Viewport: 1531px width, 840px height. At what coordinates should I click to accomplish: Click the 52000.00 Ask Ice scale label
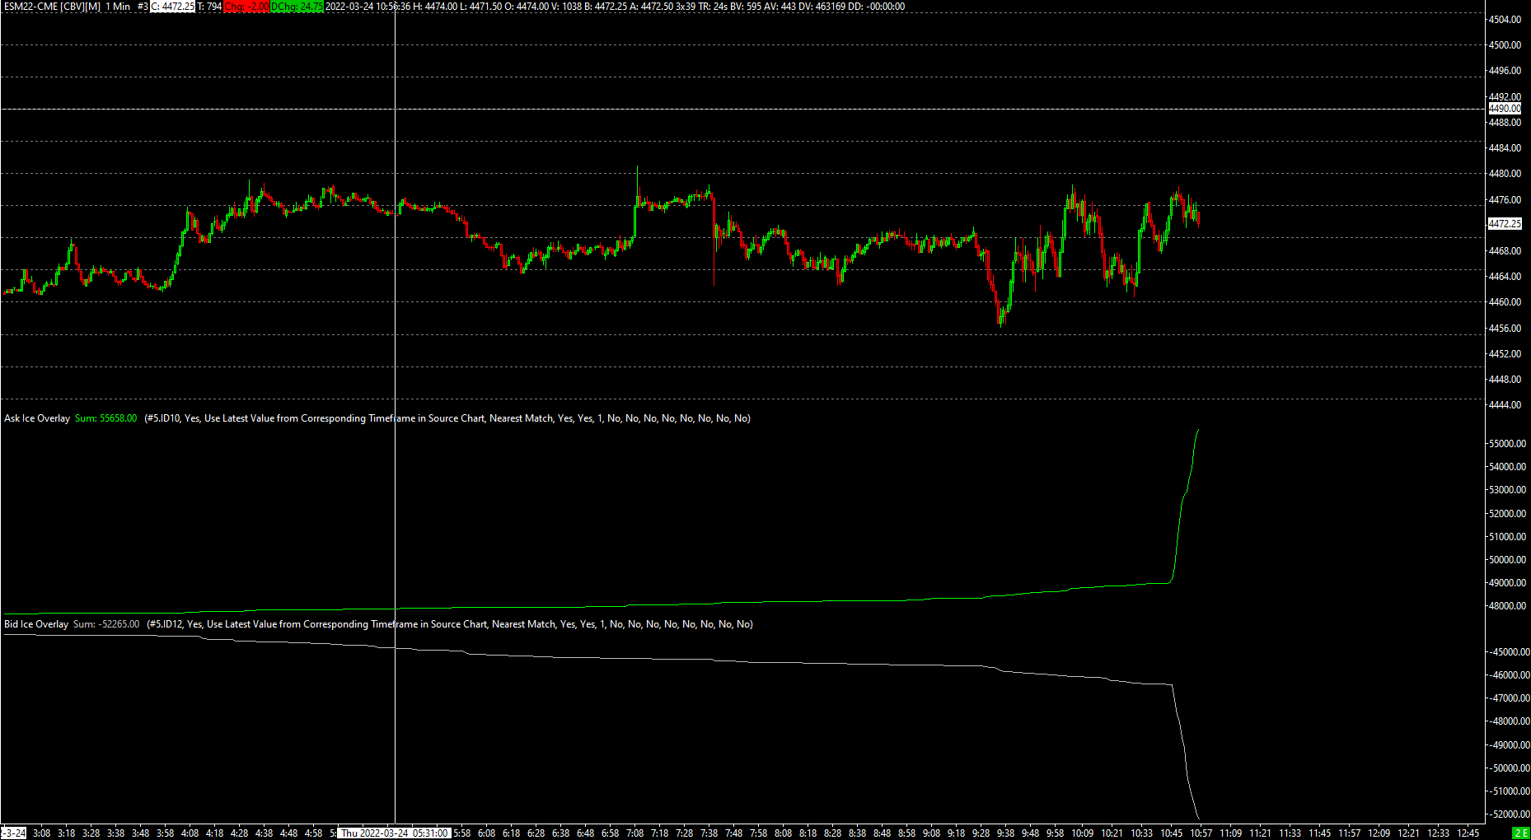[1507, 514]
